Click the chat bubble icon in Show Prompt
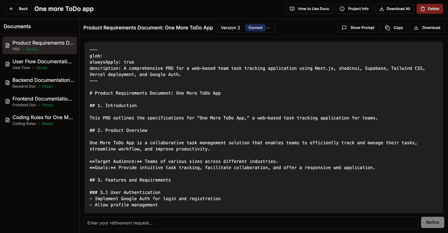Image resolution: width=448 pixels, height=233 pixels. click(x=344, y=28)
